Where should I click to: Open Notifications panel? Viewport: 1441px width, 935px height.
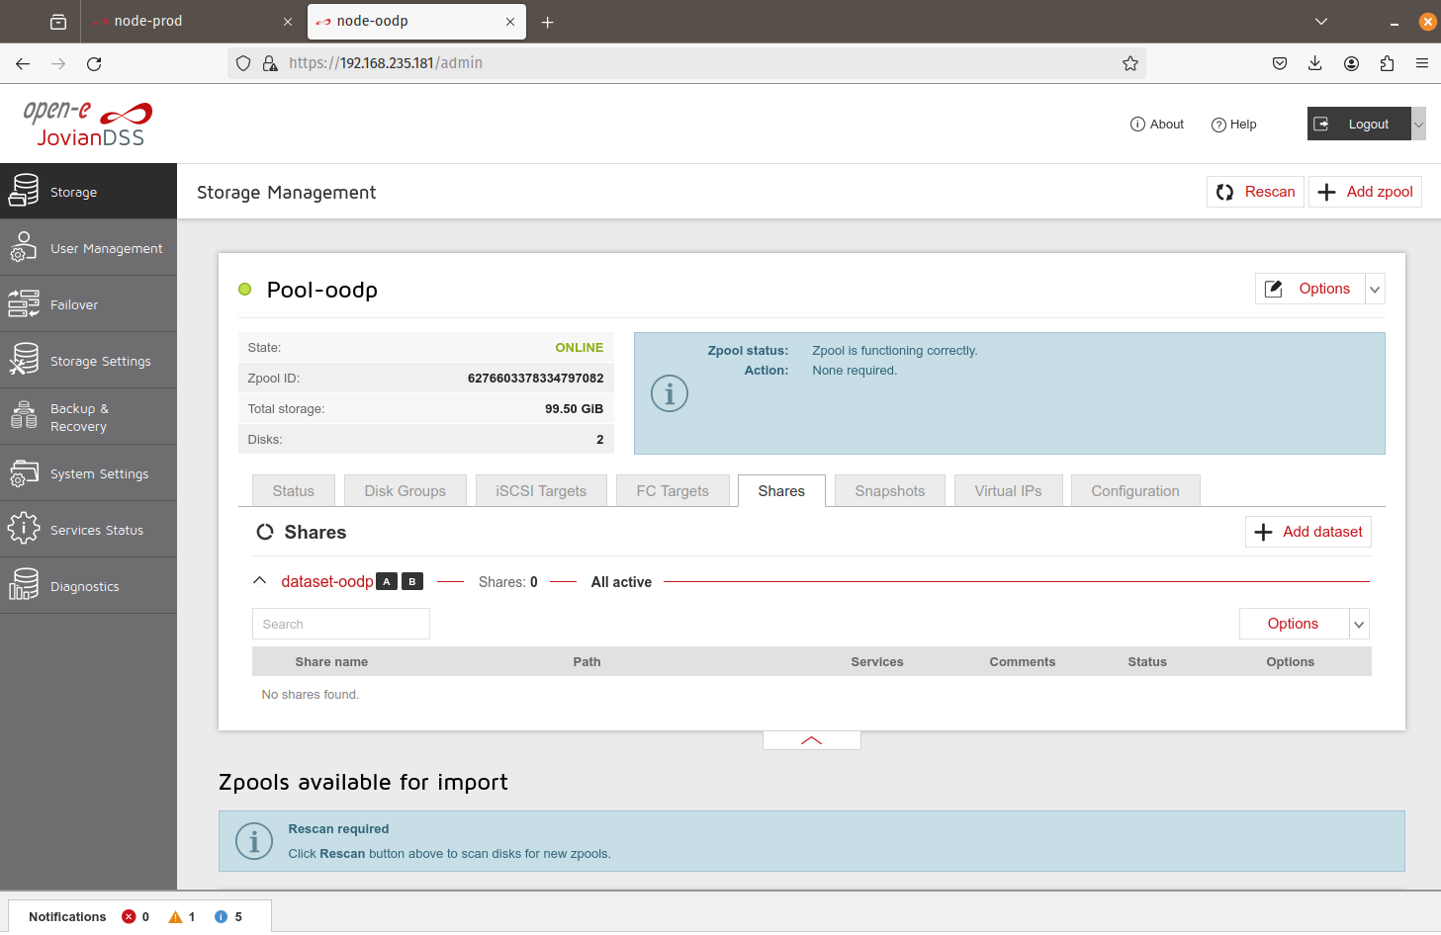[x=67, y=917]
